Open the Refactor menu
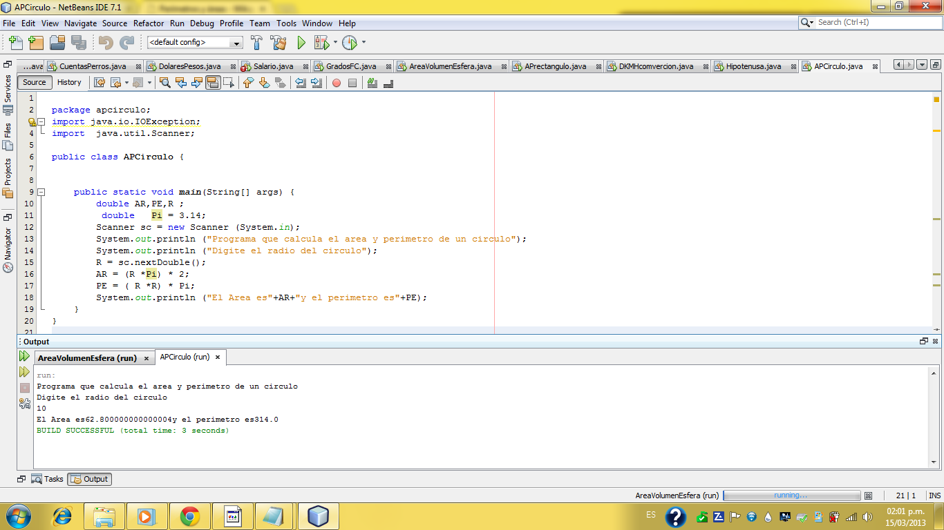 coord(149,23)
